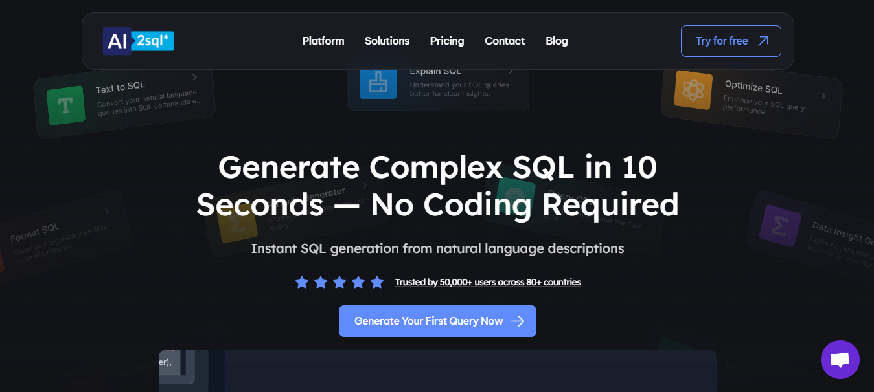
Task: Open the Text to SQL card title
Action: [121, 87]
